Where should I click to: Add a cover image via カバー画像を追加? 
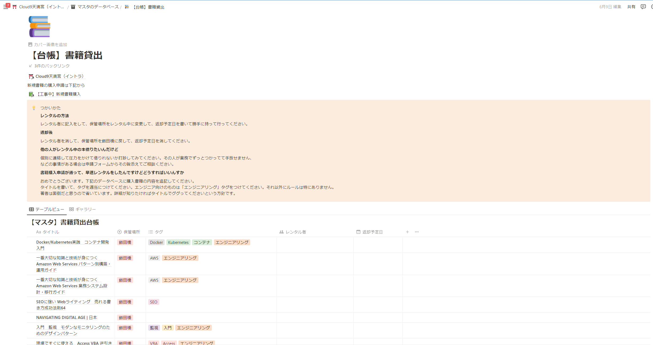(x=48, y=44)
